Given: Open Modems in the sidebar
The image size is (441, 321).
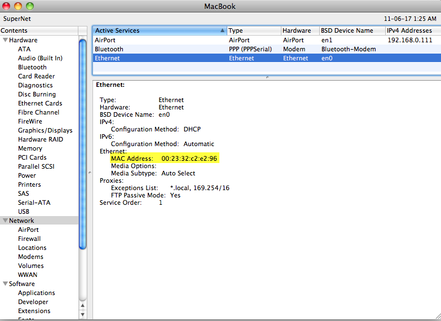Looking at the screenshot, I should click(30, 257).
